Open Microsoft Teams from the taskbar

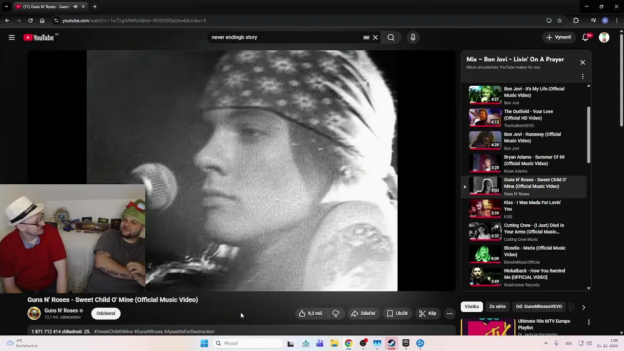[x=320, y=343]
